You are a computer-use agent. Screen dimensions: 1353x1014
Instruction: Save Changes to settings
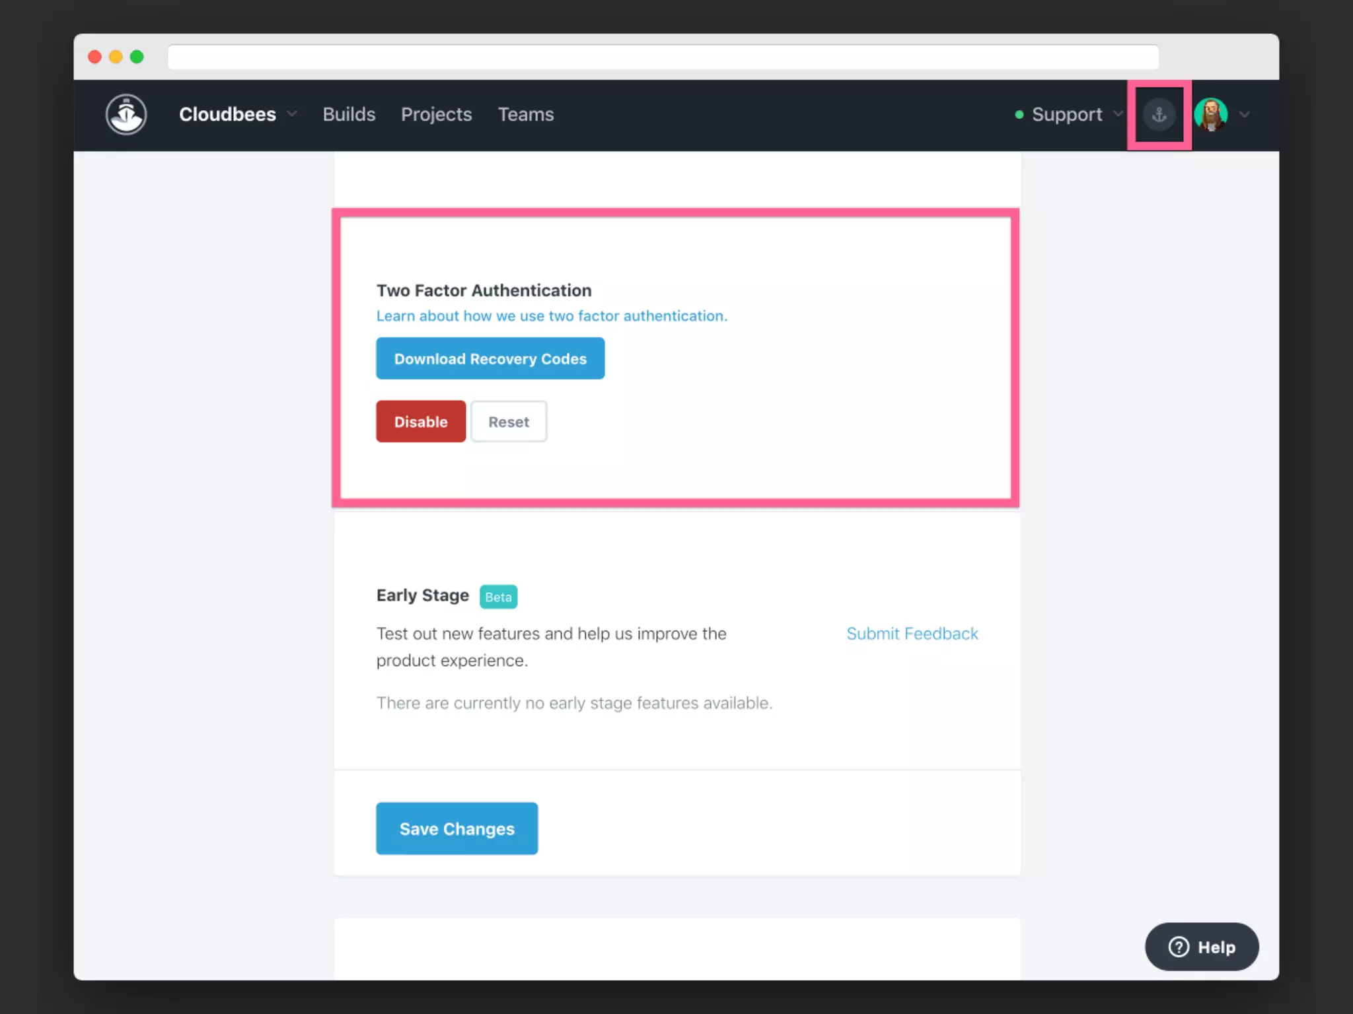click(457, 828)
